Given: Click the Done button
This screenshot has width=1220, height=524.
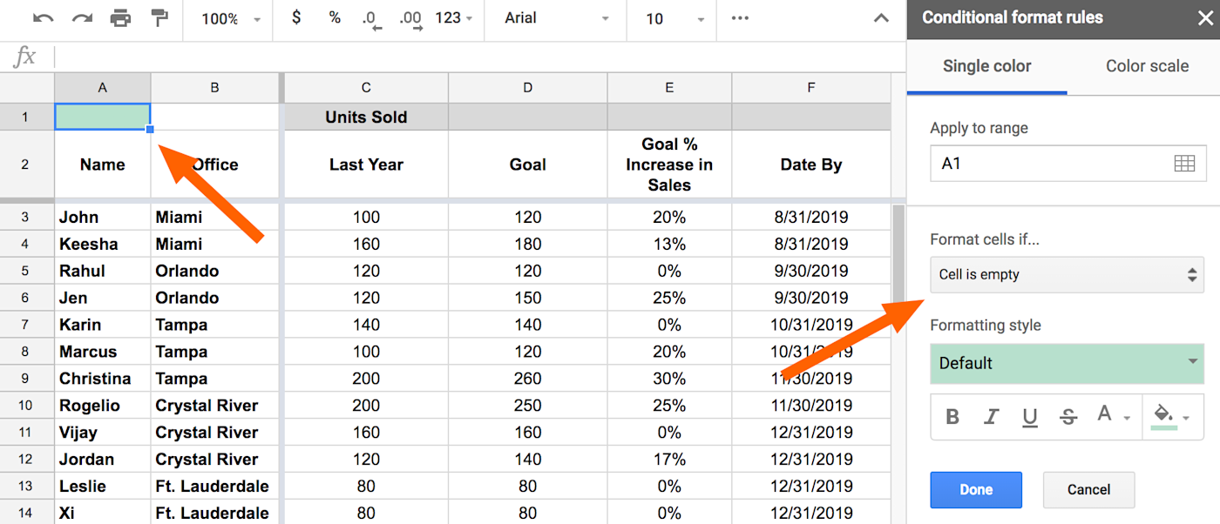Looking at the screenshot, I should (976, 490).
